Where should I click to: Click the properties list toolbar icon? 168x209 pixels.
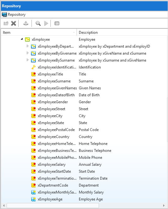[57, 23]
